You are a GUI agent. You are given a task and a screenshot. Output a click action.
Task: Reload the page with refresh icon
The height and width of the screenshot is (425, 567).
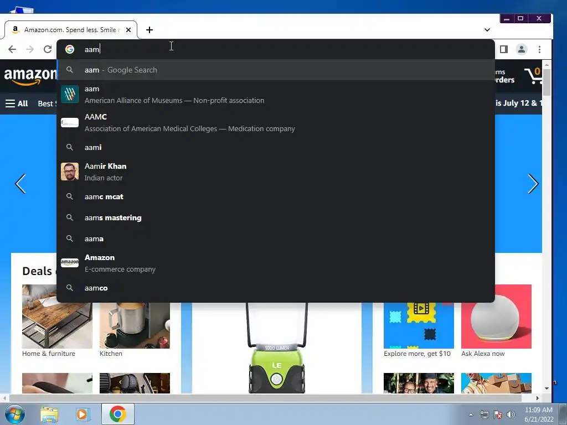coord(48,49)
